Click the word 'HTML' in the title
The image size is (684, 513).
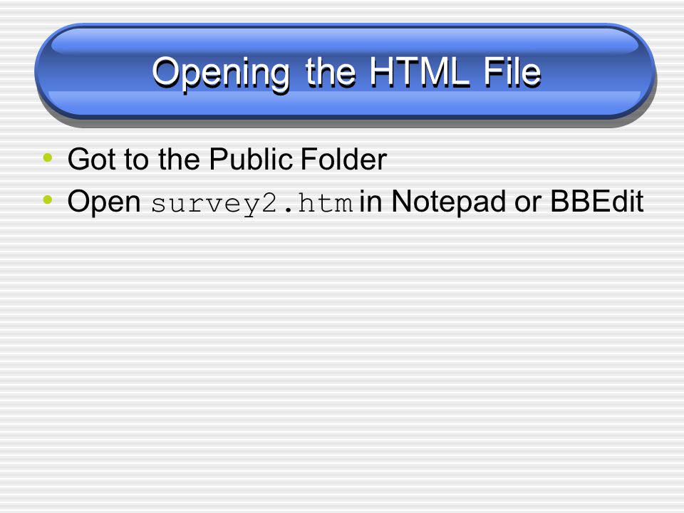[420, 71]
